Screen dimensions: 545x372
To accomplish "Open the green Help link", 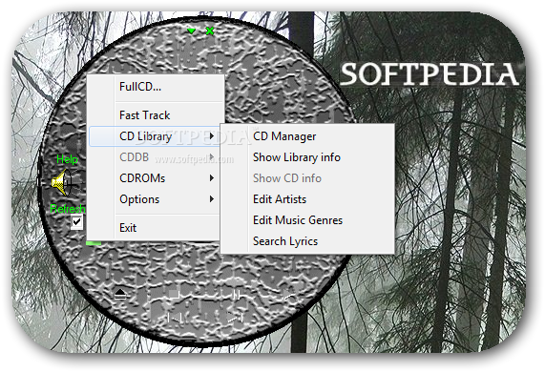I will [67, 159].
